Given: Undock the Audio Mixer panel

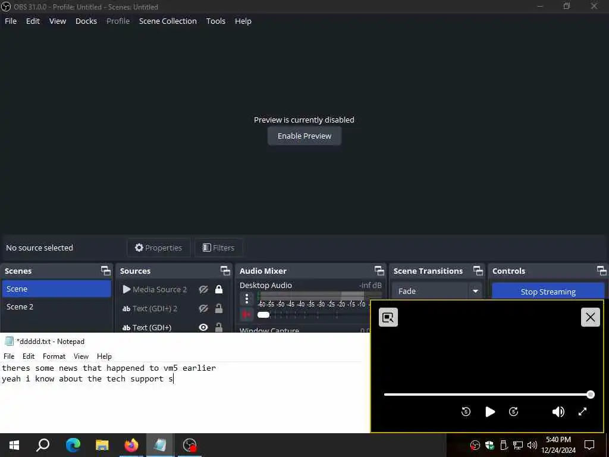Looking at the screenshot, I should coord(379,271).
